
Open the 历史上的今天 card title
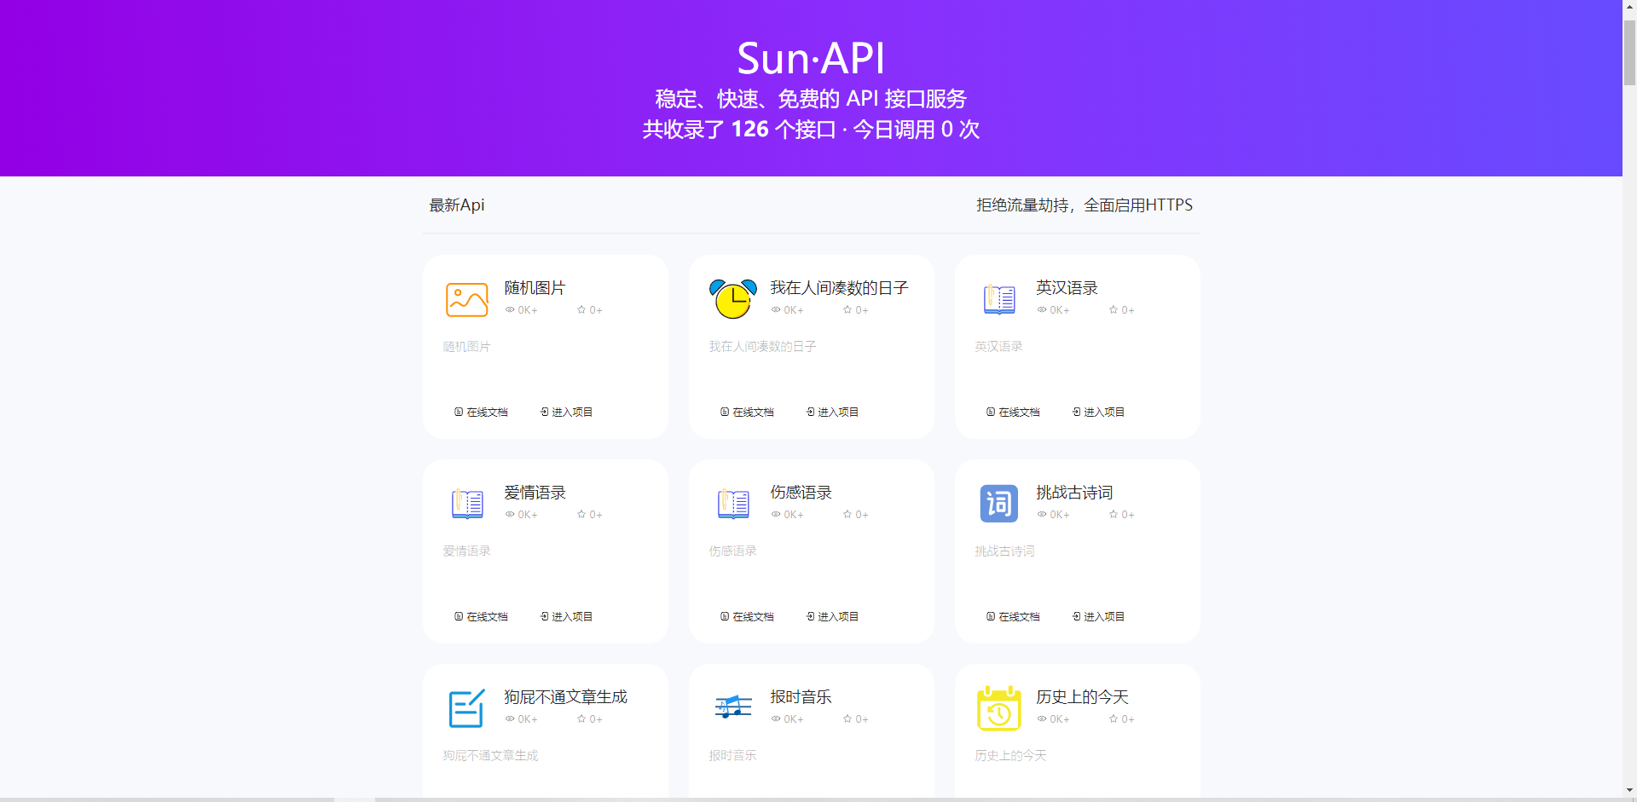click(x=1082, y=697)
